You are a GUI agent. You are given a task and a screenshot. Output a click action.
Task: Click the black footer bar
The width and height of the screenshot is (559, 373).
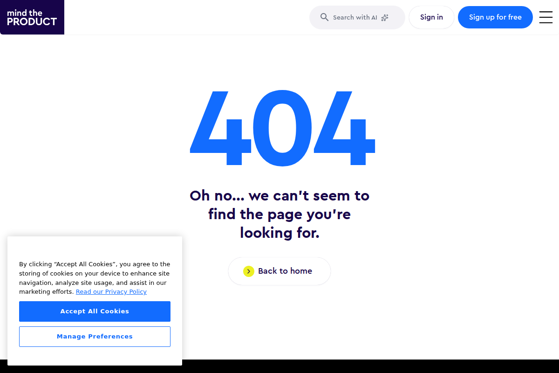click(373, 366)
